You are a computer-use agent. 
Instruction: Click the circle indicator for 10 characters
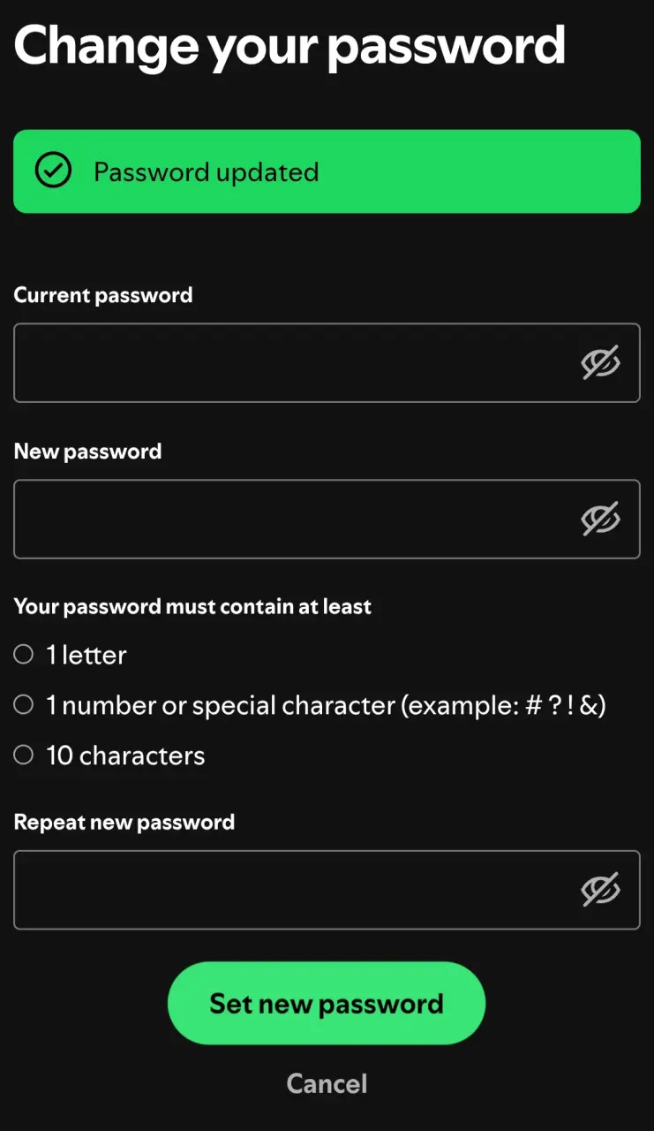point(24,755)
